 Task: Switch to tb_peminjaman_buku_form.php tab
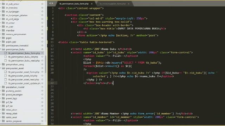tap(74, 4)
